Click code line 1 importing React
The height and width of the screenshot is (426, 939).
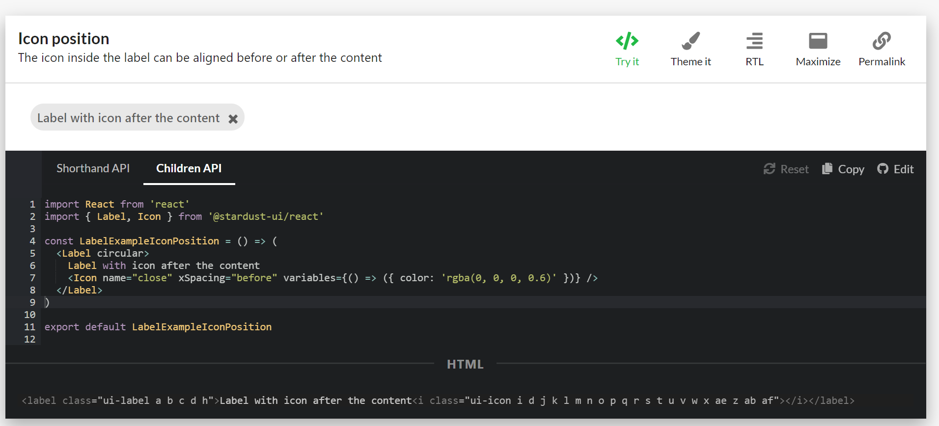[117, 204]
